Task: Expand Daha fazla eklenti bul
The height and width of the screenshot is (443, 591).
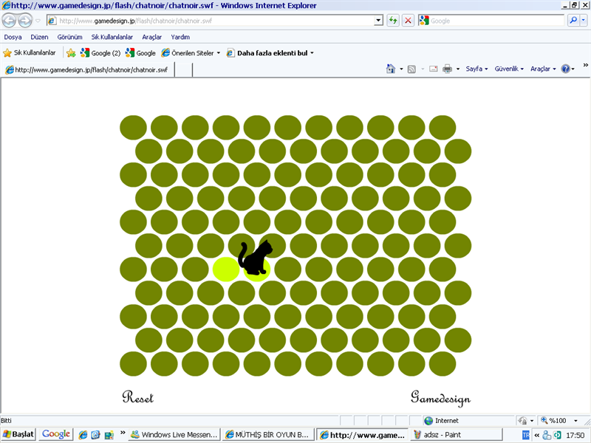Action: [270, 53]
